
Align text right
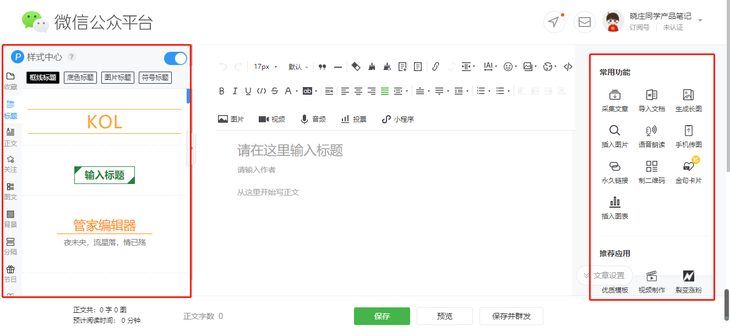(372, 91)
